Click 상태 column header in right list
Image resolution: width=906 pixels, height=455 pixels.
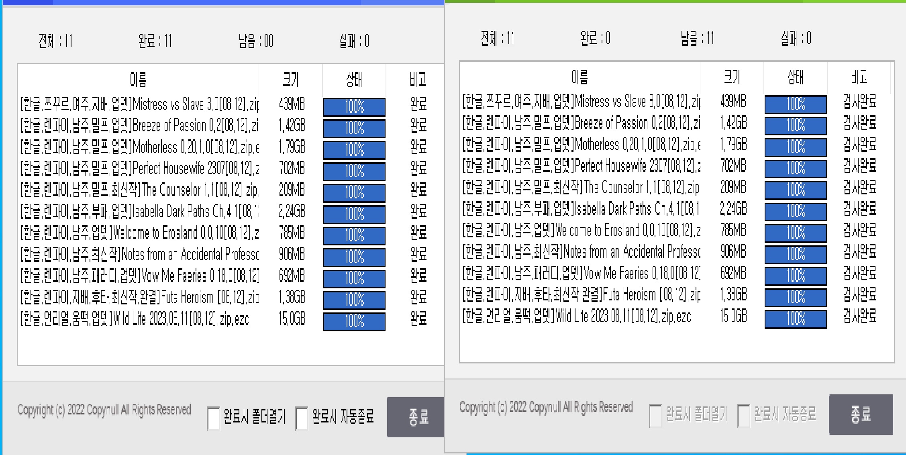(x=795, y=77)
